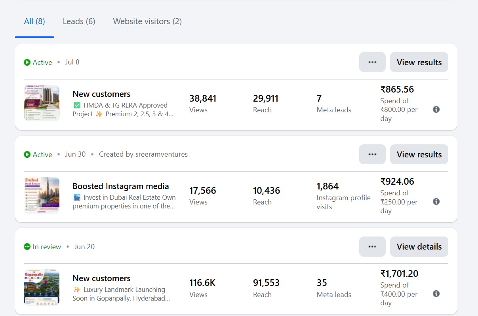Image resolution: width=478 pixels, height=316 pixels.
Task: Click Spend of ₹800.00 per day text
Action: [x=399, y=110]
